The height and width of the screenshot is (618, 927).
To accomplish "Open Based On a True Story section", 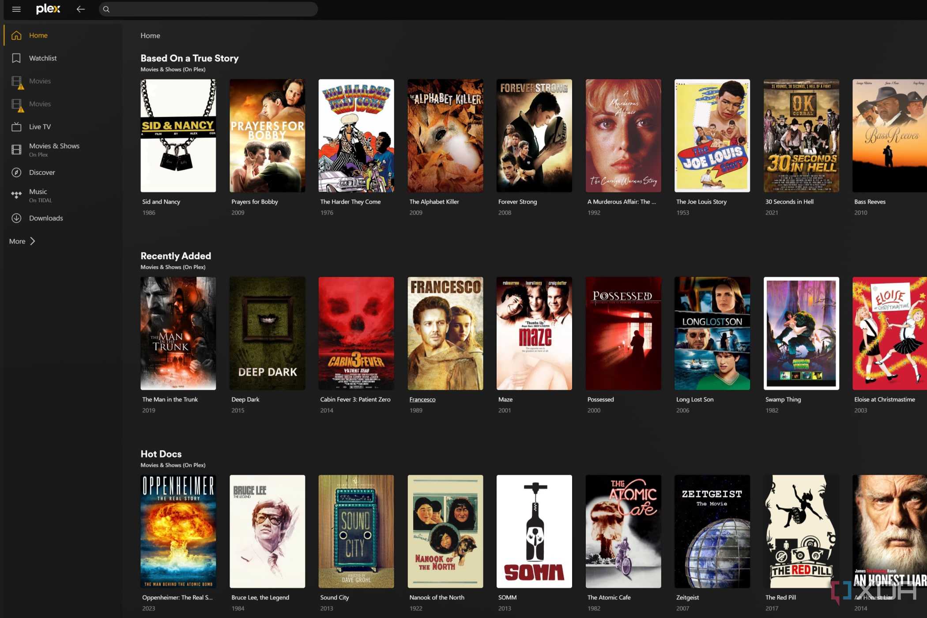I will [189, 58].
